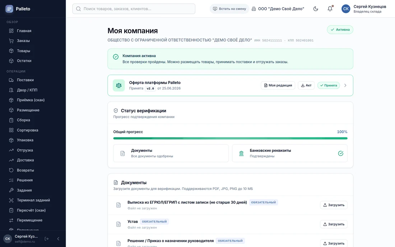Upload the Выписка из ЕГРЮЛ/ЕГРИП document

click(334, 205)
